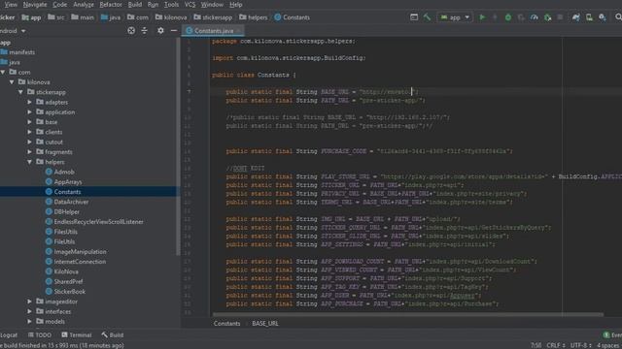Click the Stop square icon in toolbar
Image resolution: width=622 pixels, height=349 pixels.
pyautogui.click(x=560, y=17)
